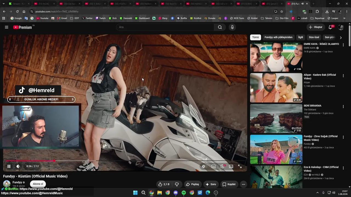Go back in browser history

pos(4,11)
